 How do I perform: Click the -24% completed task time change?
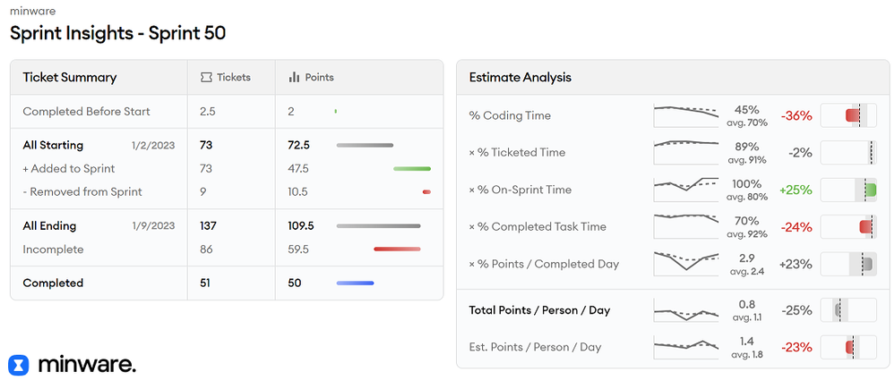pos(796,226)
